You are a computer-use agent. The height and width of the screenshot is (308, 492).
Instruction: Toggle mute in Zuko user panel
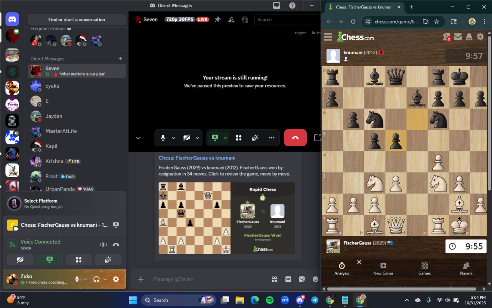77,279
